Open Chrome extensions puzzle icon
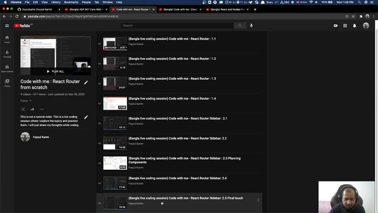Image resolution: width=378 pixels, height=213 pixels. [361, 17]
